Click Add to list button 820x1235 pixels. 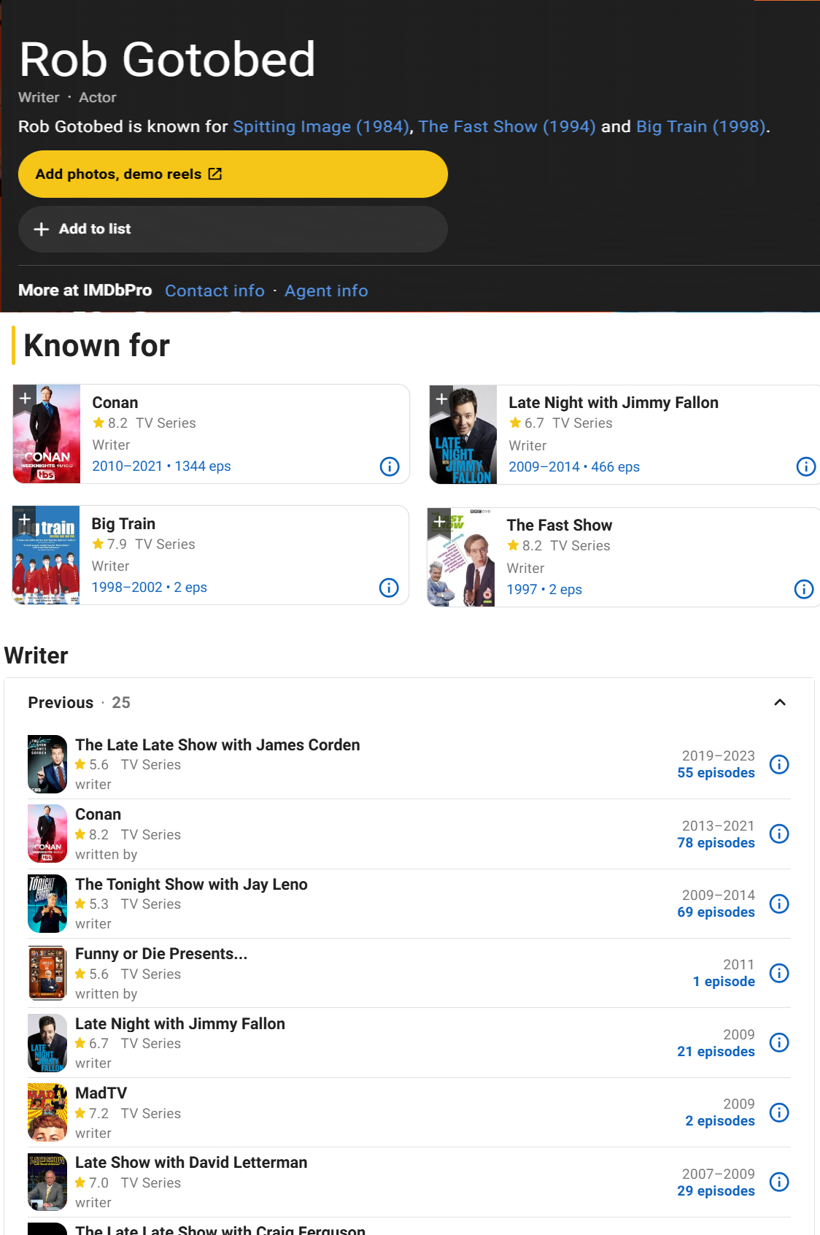233,229
